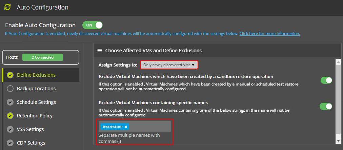Viewport: 343px width, 150px height.
Task: Click hamburger icon beside Choose Affected VMs
Action: click(x=100, y=51)
